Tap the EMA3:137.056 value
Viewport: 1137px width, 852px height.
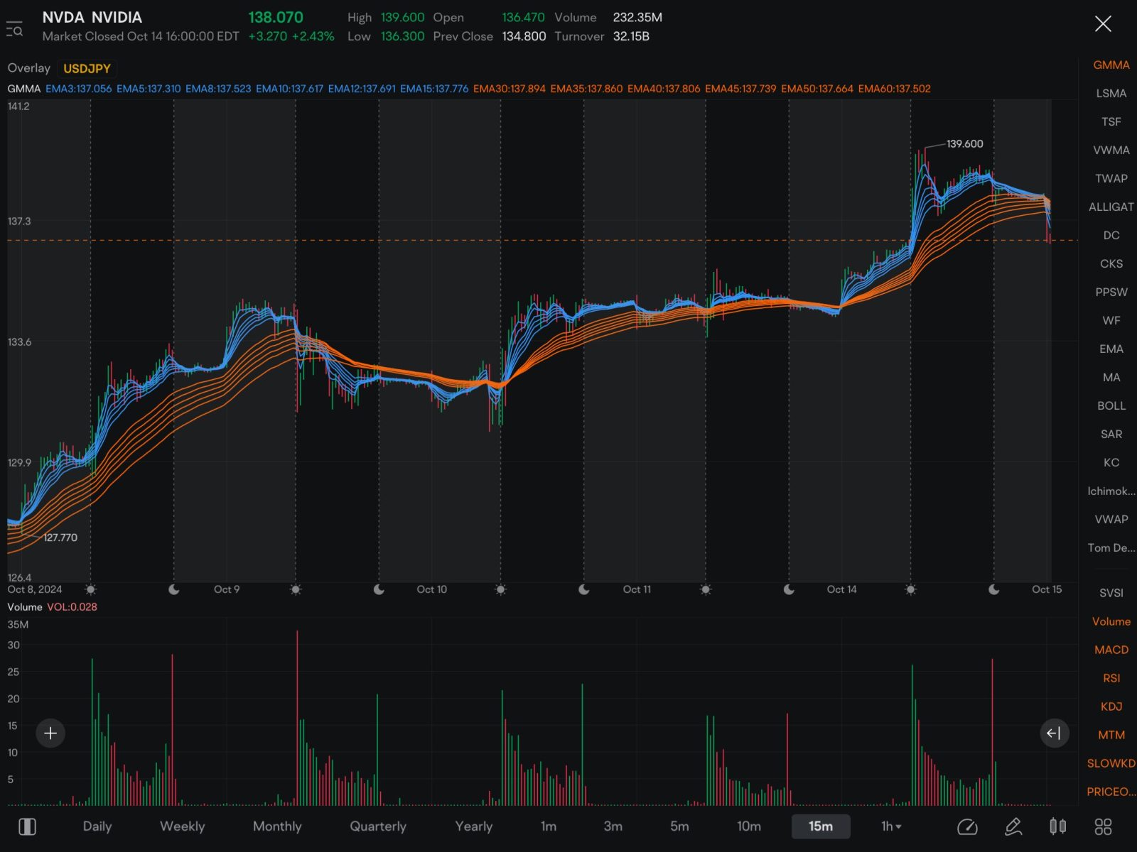[78, 89]
